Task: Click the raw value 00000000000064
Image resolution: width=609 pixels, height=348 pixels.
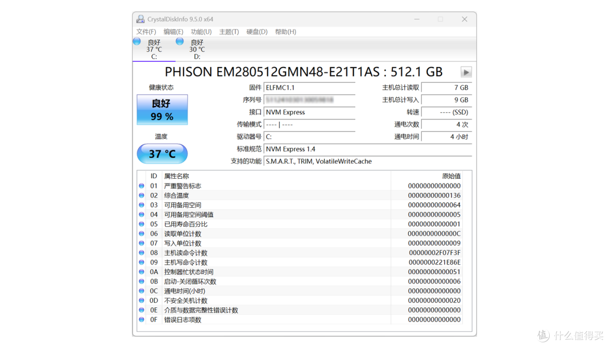Action: click(x=434, y=205)
